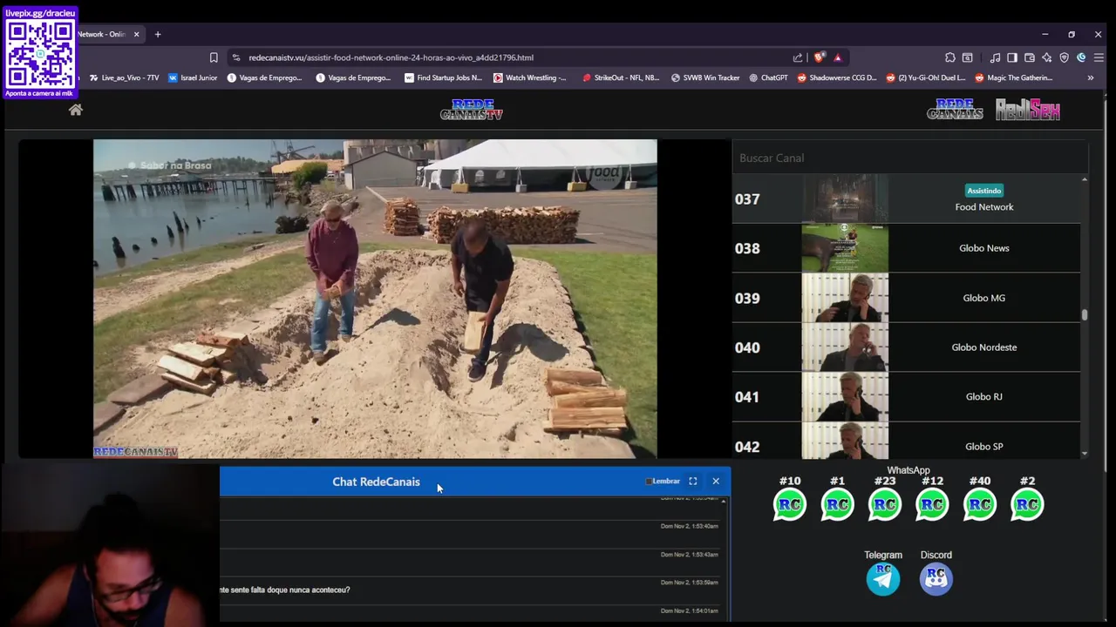Open the ChatGPT bookmark
Screen dimensions: 1116x627
[768, 78]
